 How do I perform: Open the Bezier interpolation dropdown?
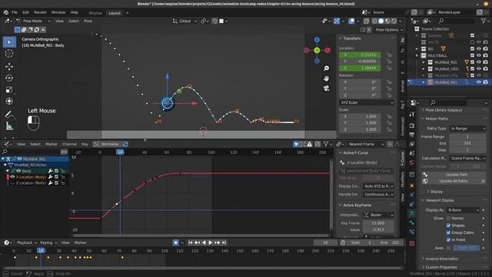tap(378, 215)
